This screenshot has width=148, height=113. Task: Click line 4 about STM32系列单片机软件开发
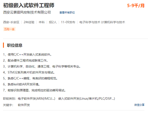click(29, 72)
